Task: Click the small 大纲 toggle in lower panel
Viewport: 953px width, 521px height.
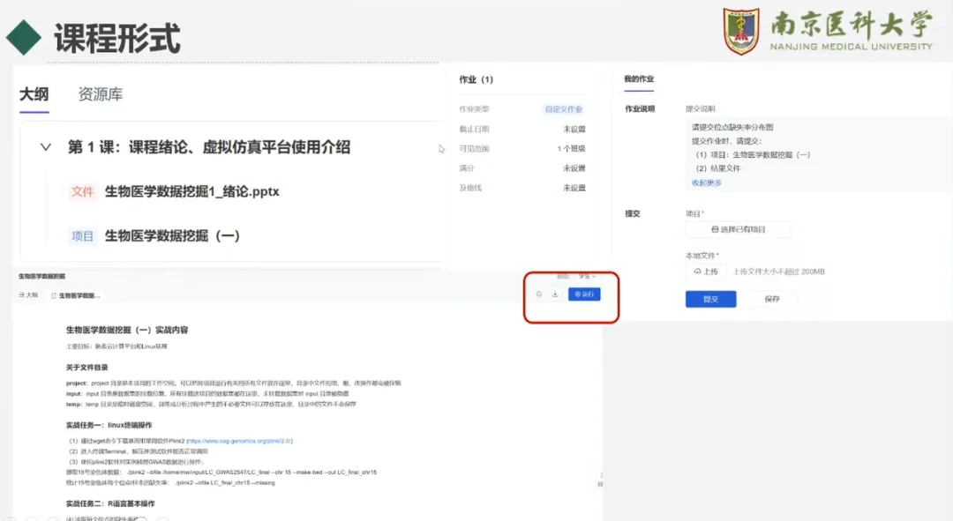Action: [x=28, y=295]
